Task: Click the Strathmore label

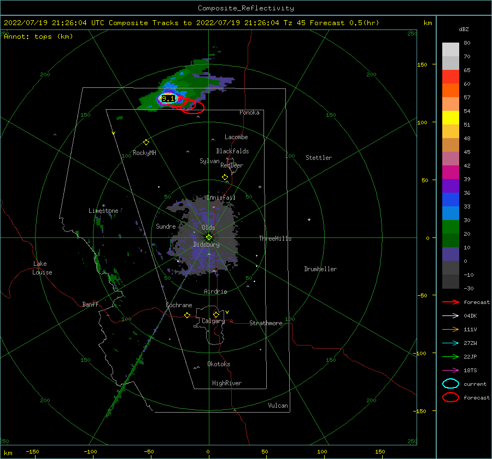Action: point(266,323)
